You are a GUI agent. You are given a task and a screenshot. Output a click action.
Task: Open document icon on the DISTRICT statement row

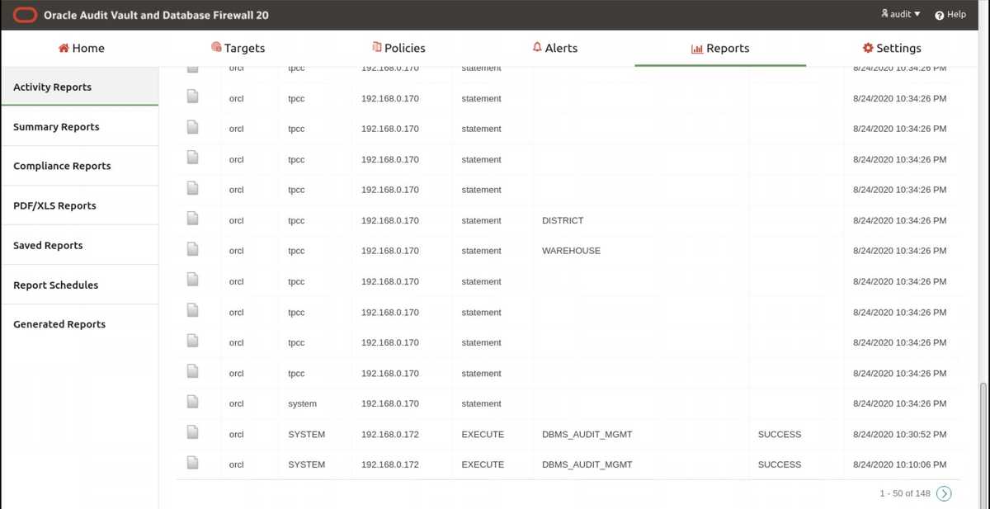pyautogui.click(x=192, y=218)
